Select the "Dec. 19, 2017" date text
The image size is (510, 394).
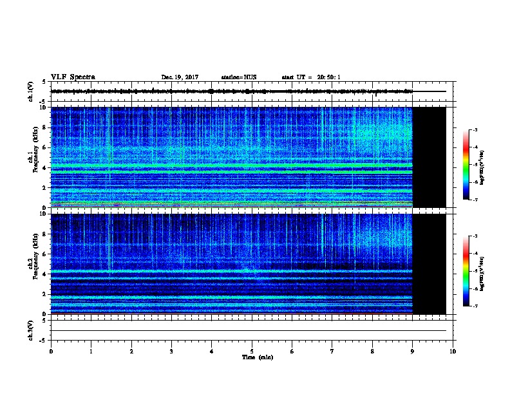180,77
